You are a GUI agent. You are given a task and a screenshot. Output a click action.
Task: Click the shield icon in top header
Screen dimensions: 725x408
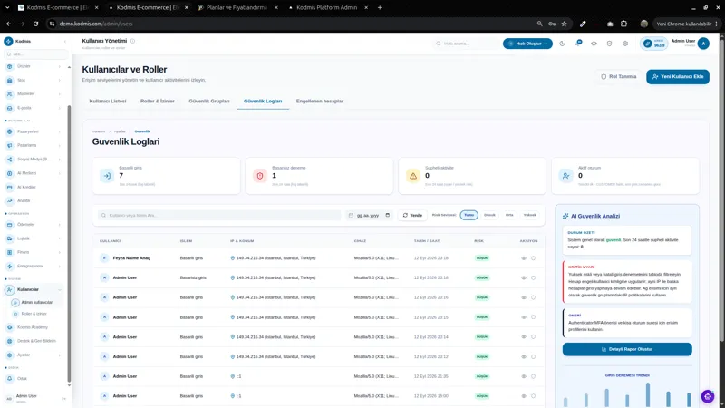(x=609, y=44)
